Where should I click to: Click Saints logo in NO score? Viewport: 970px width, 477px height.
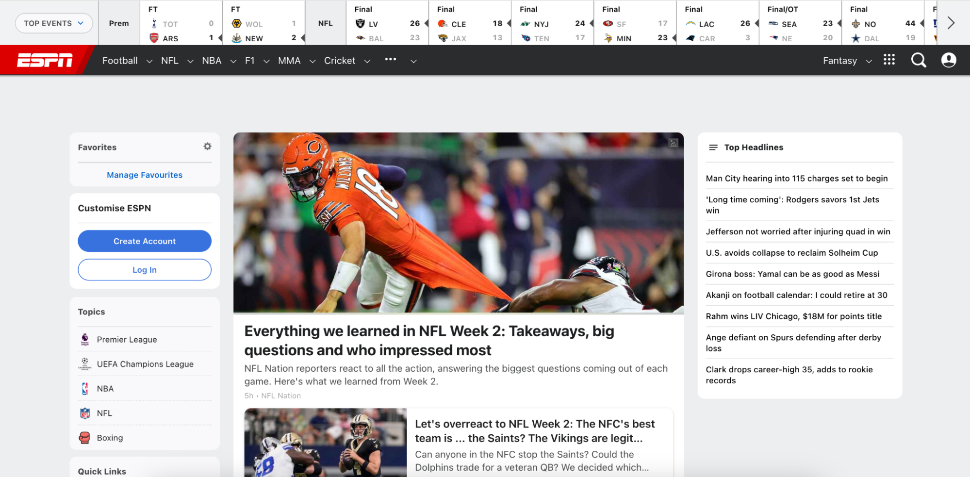(855, 24)
